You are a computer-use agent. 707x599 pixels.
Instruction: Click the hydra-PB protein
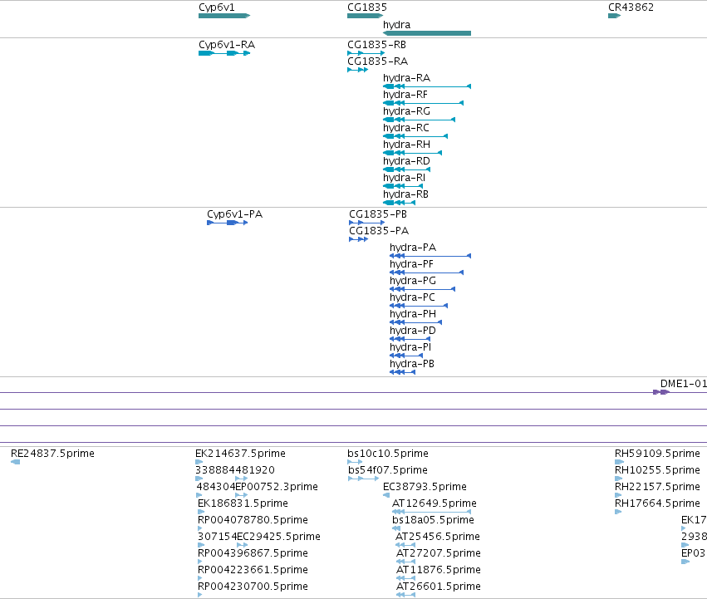coord(403,372)
